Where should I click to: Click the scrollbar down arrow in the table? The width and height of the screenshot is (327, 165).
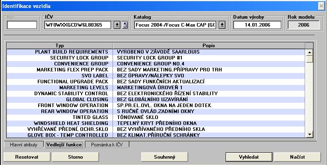click(x=309, y=135)
